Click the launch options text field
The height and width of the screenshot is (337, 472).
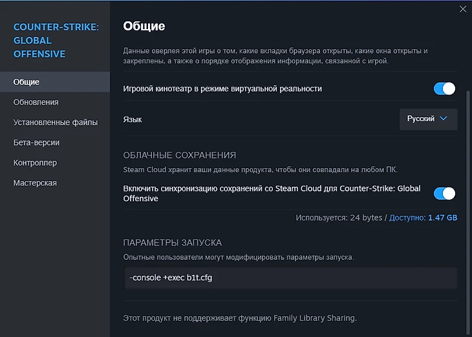290,278
